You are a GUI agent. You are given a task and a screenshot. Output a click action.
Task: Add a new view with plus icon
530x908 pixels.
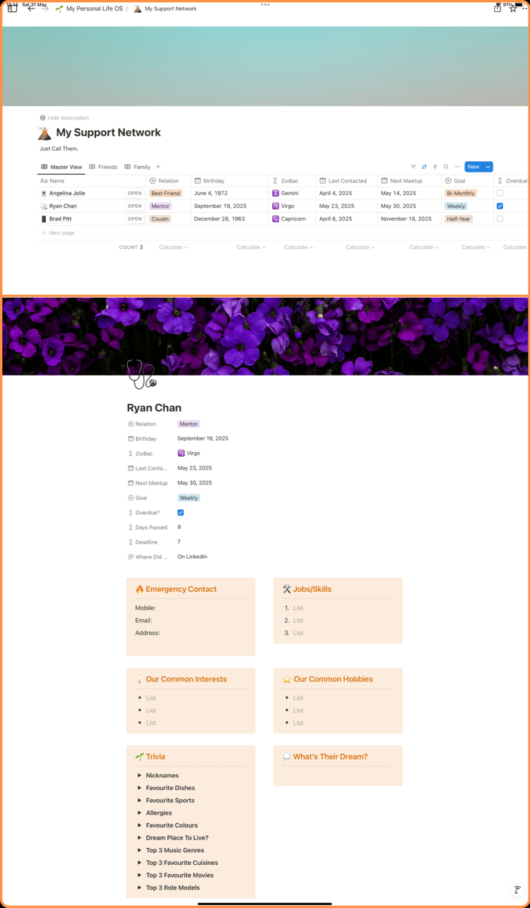coord(158,167)
